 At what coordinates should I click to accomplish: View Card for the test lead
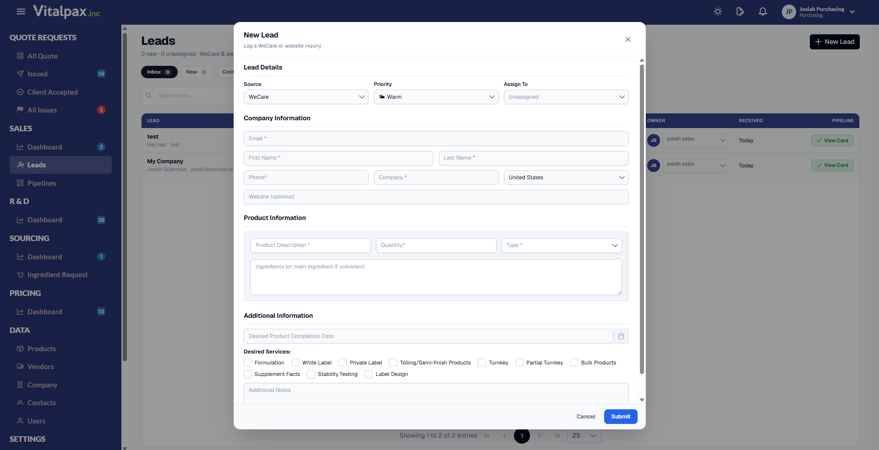(832, 140)
